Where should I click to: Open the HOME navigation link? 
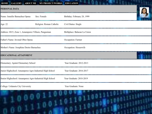pyautogui.click(x=5, y=3)
